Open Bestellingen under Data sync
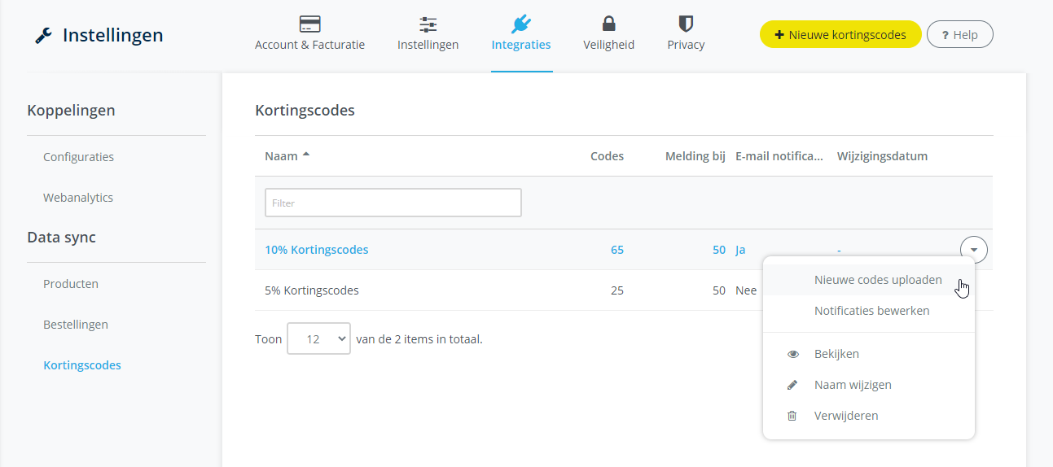The height and width of the screenshot is (467, 1053). click(x=76, y=325)
